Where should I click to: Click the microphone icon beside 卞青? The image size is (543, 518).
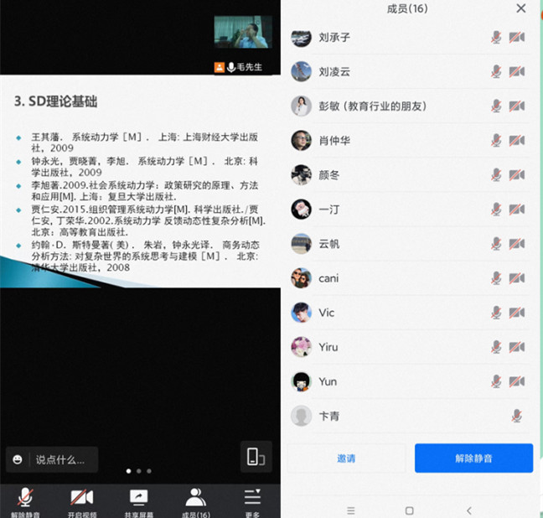click(517, 416)
